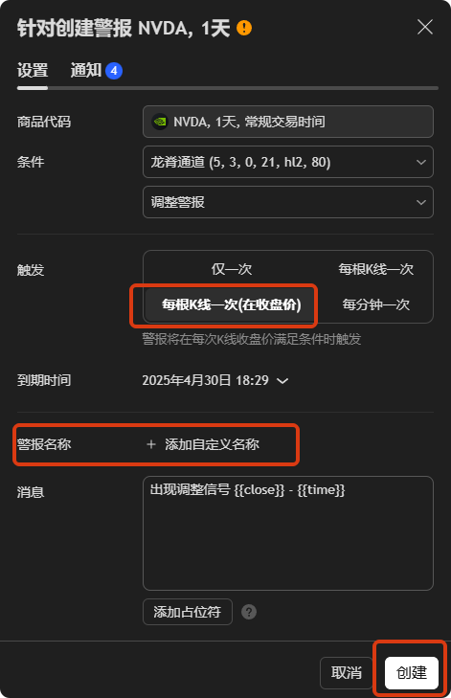Switch to the 设置 tab
The height and width of the screenshot is (698, 451).
(x=33, y=70)
